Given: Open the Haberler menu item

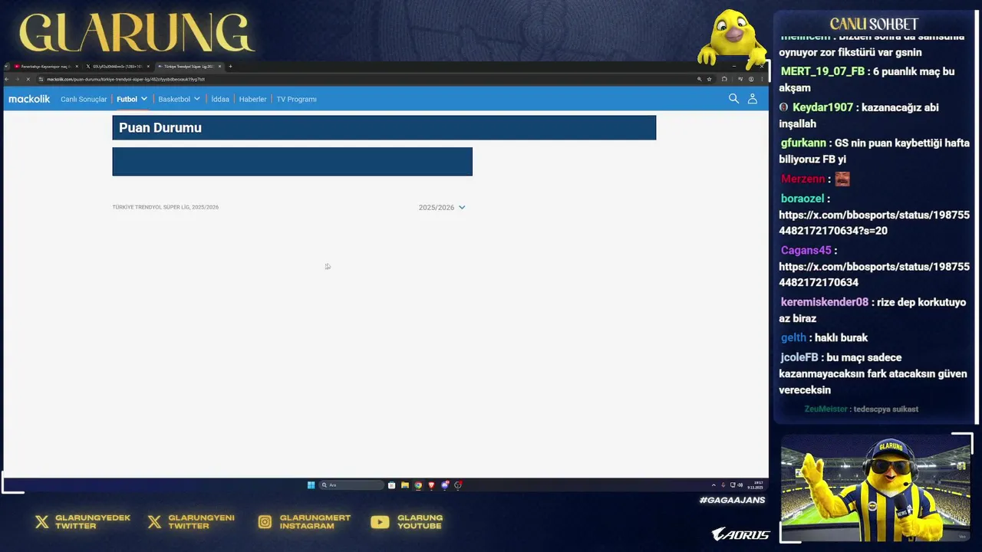Looking at the screenshot, I should pos(252,99).
